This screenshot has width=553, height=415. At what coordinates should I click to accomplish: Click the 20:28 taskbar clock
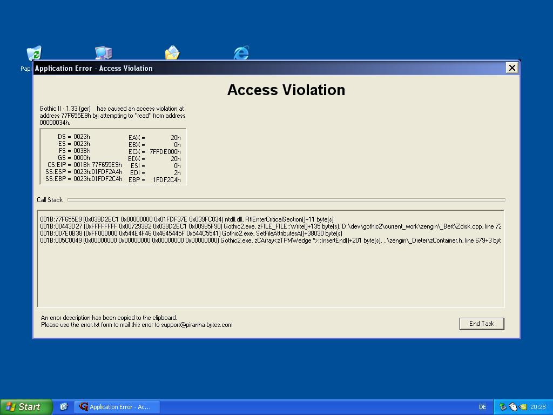[x=538, y=407]
